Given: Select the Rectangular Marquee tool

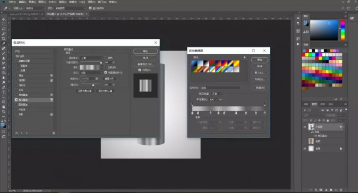Looking at the screenshot, I should pyautogui.click(x=4, y=24).
